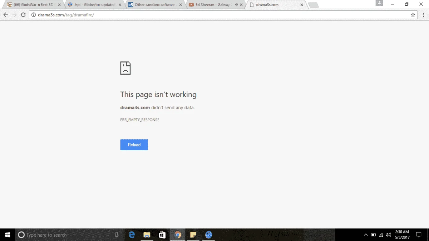Click the 'Type here to search' box
The image size is (429, 241).
click(x=70, y=235)
